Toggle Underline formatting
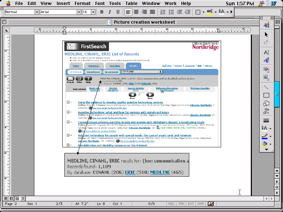 click(x=118, y=12)
